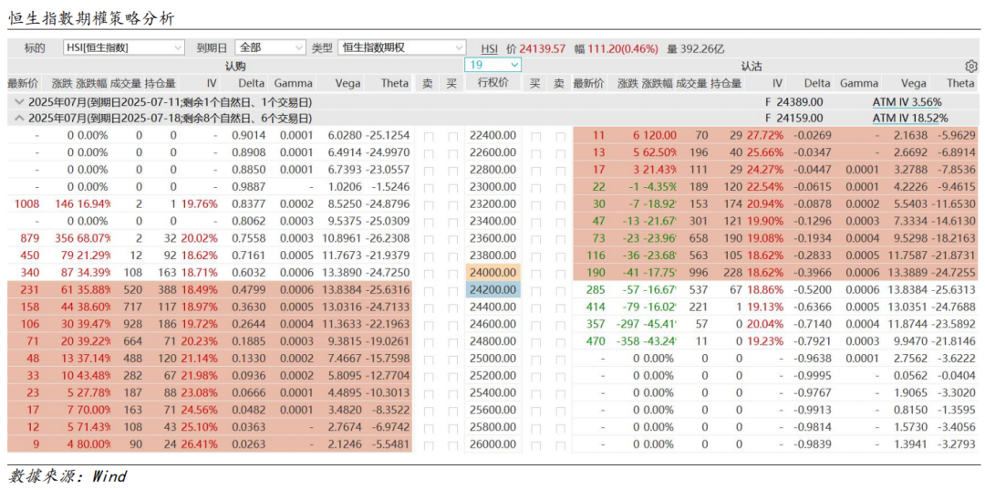Click the 认购 section header
This screenshot has height=490, width=985.
[x=235, y=66]
